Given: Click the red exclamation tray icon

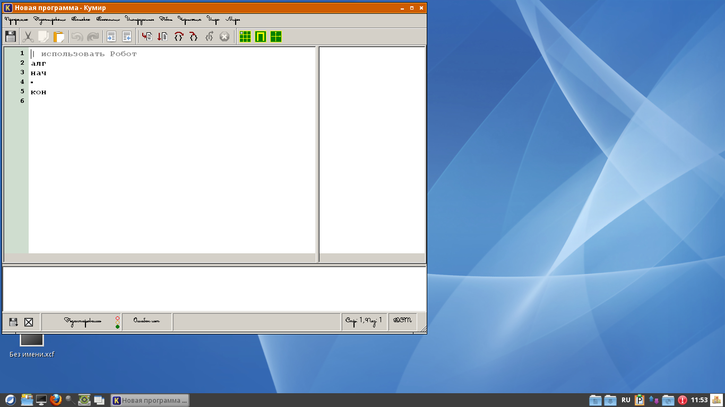Looking at the screenshot, I should coord(683,400).
